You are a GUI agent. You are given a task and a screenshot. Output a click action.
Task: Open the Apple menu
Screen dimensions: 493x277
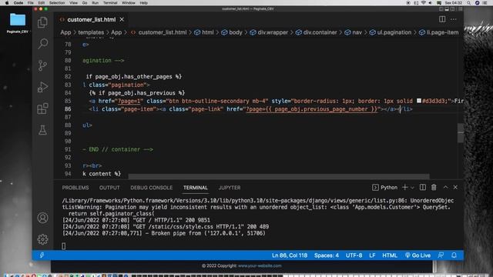tap(7, 3)
